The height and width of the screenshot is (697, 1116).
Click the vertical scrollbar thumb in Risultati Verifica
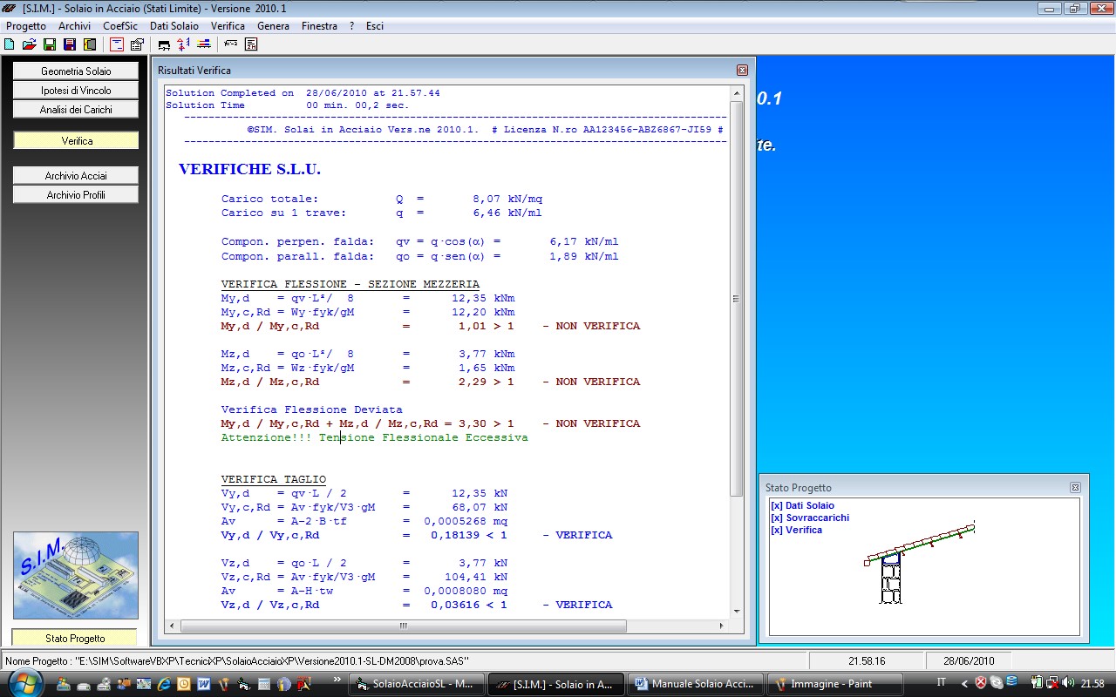tap(737, 299)
